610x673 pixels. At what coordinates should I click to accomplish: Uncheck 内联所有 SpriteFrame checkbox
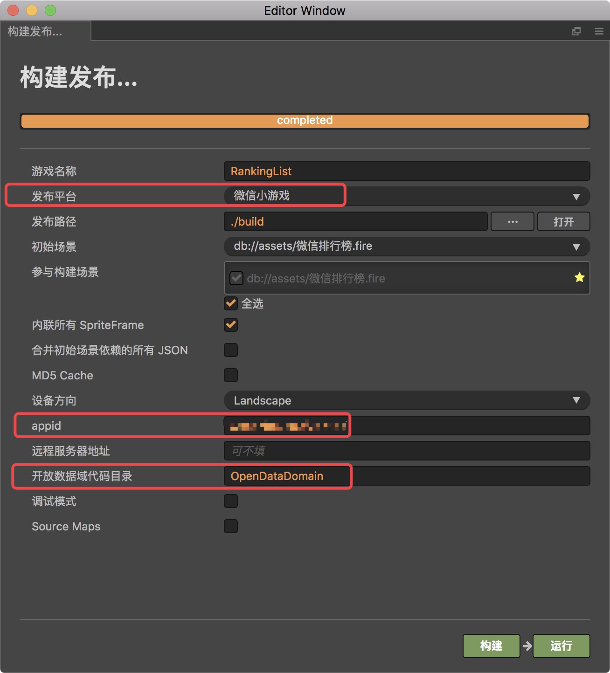pyautogui.click(x=231, y=325)
